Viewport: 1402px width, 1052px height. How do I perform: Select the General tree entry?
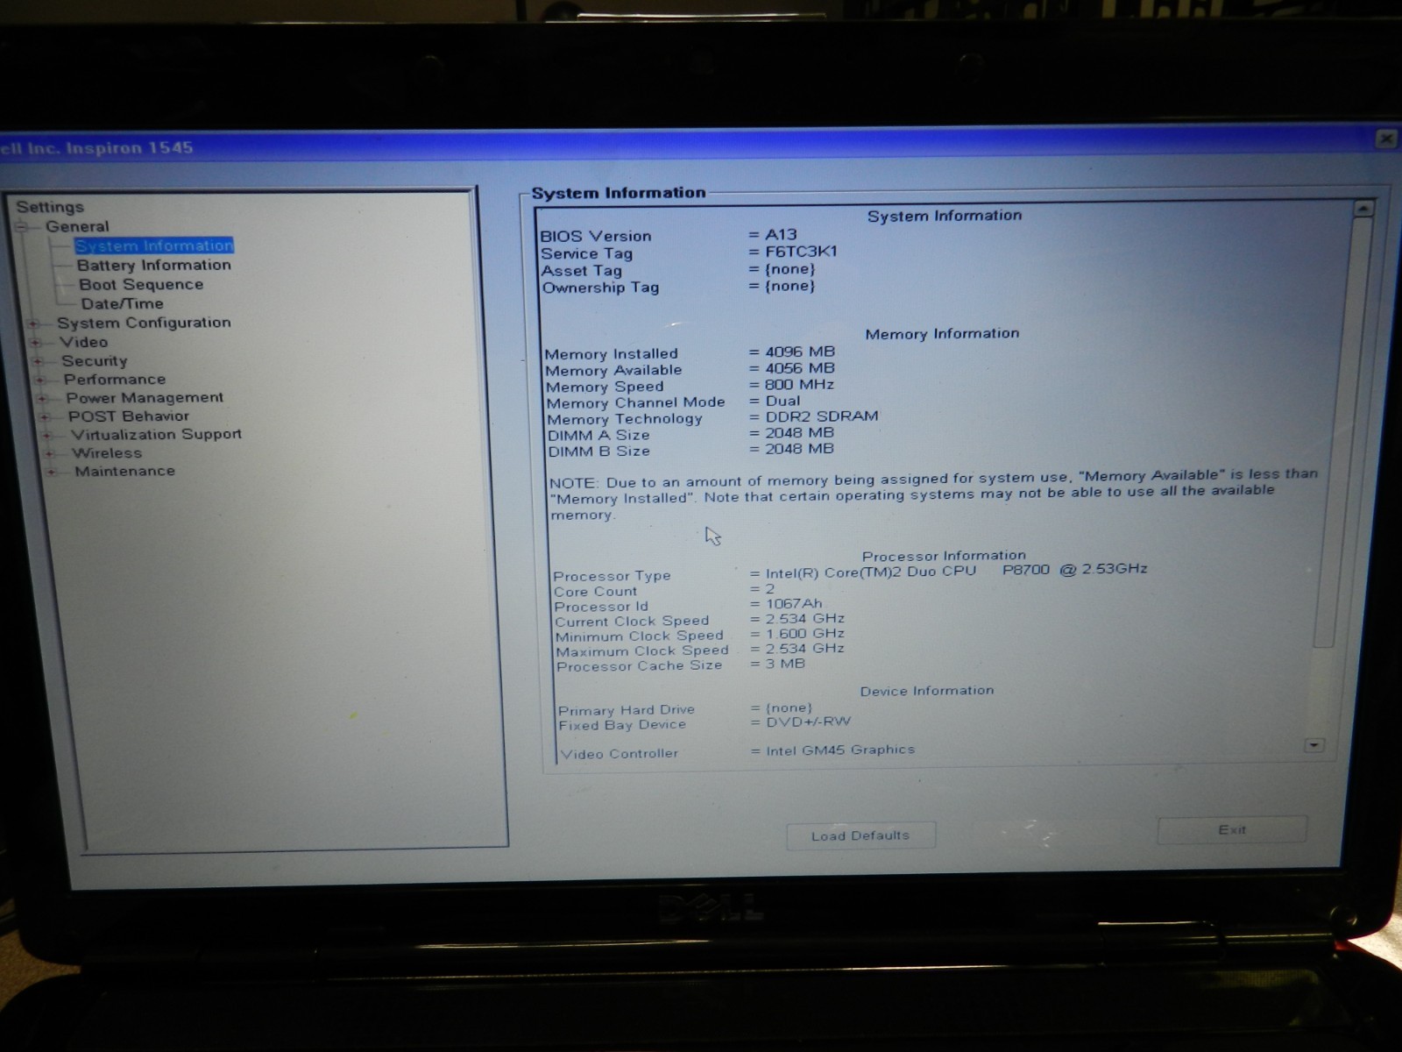coord(77,226)
